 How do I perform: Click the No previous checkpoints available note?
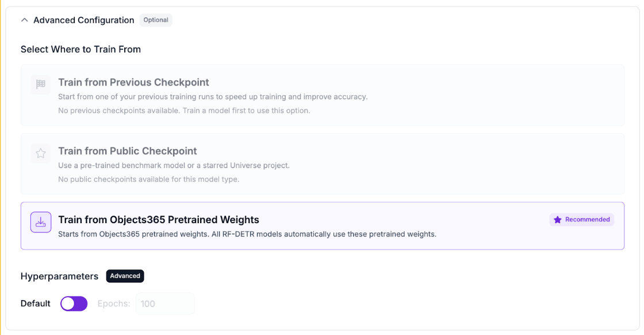(184, 110)
